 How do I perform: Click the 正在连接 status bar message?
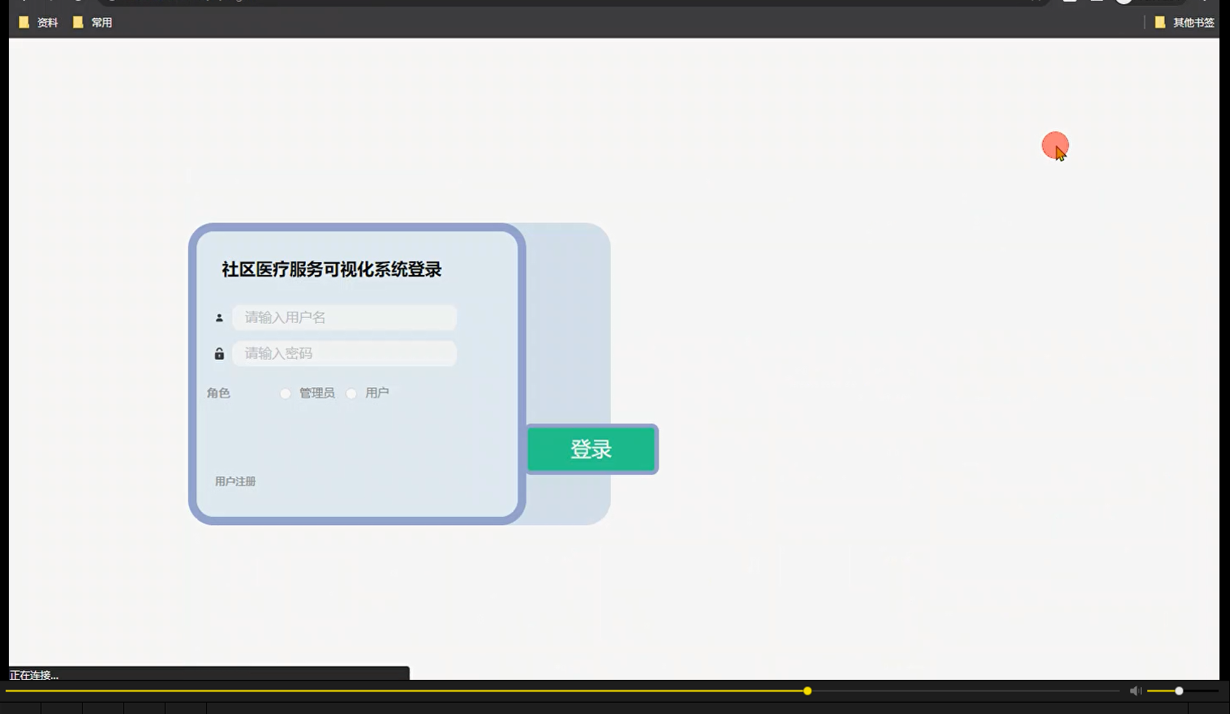(35, 675)
